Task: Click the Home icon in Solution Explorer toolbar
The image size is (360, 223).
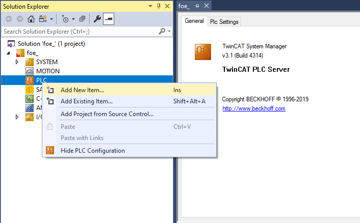Action: [31, 19]
